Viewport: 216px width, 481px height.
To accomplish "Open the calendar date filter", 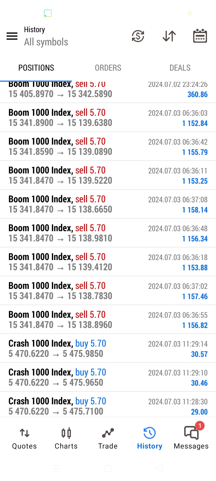I will pos(200,36).
